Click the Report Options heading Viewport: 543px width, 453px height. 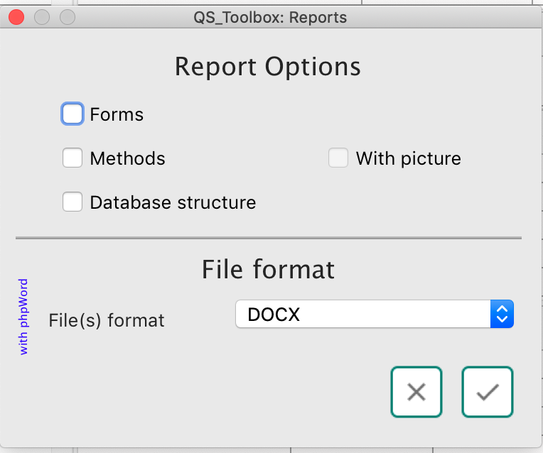pyautogui.click(x=268, y=67)
